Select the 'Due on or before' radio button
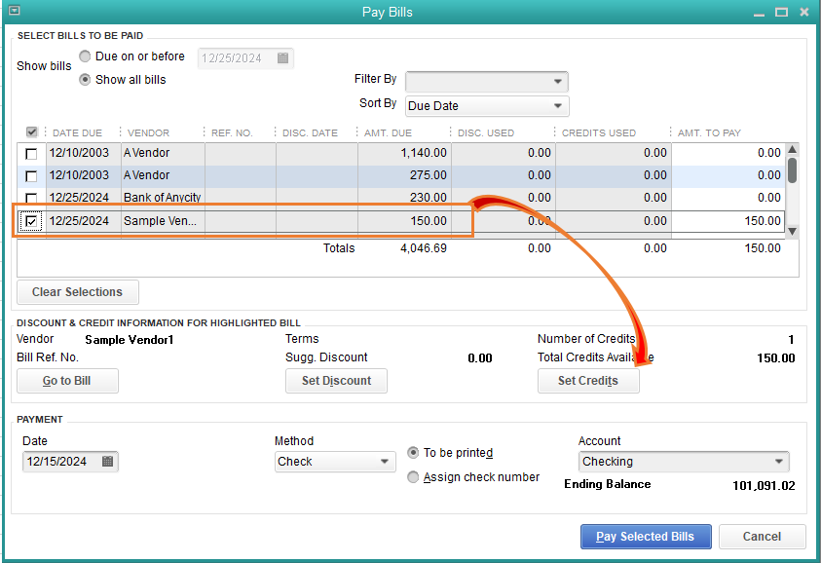 (85, 56)
